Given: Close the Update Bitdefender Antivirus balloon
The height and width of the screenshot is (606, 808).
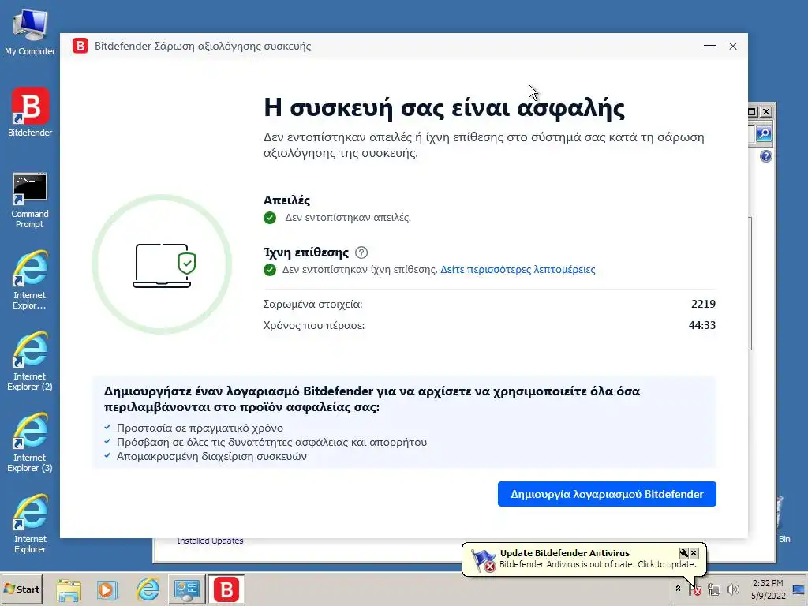Looking at the screenshot, I should pyautogui.click(x=694, y=553).
